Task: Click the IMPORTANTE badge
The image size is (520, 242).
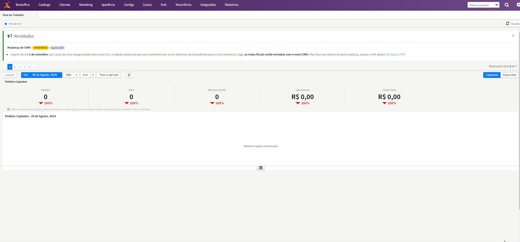Action: click(41, 48)
